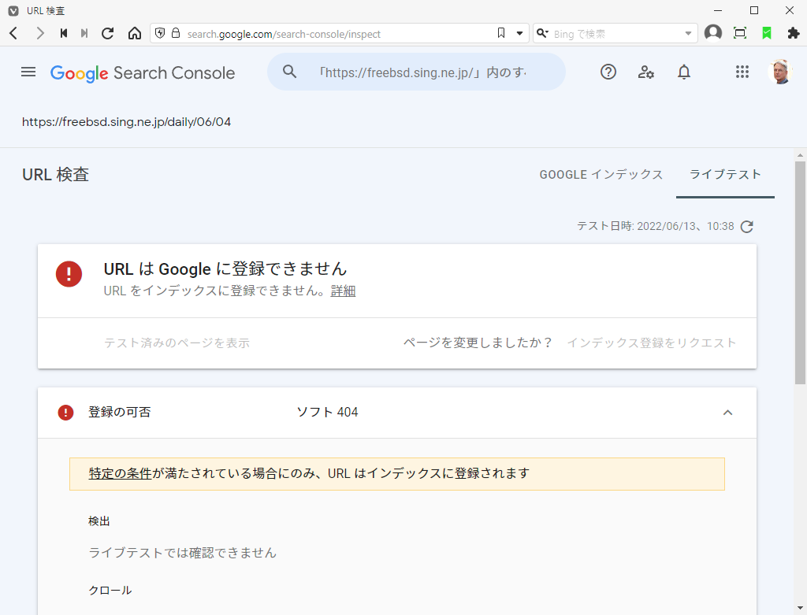Click the green bookmark extension icon
The width and height of the screenshot is (807, 615).
[767, 33]
